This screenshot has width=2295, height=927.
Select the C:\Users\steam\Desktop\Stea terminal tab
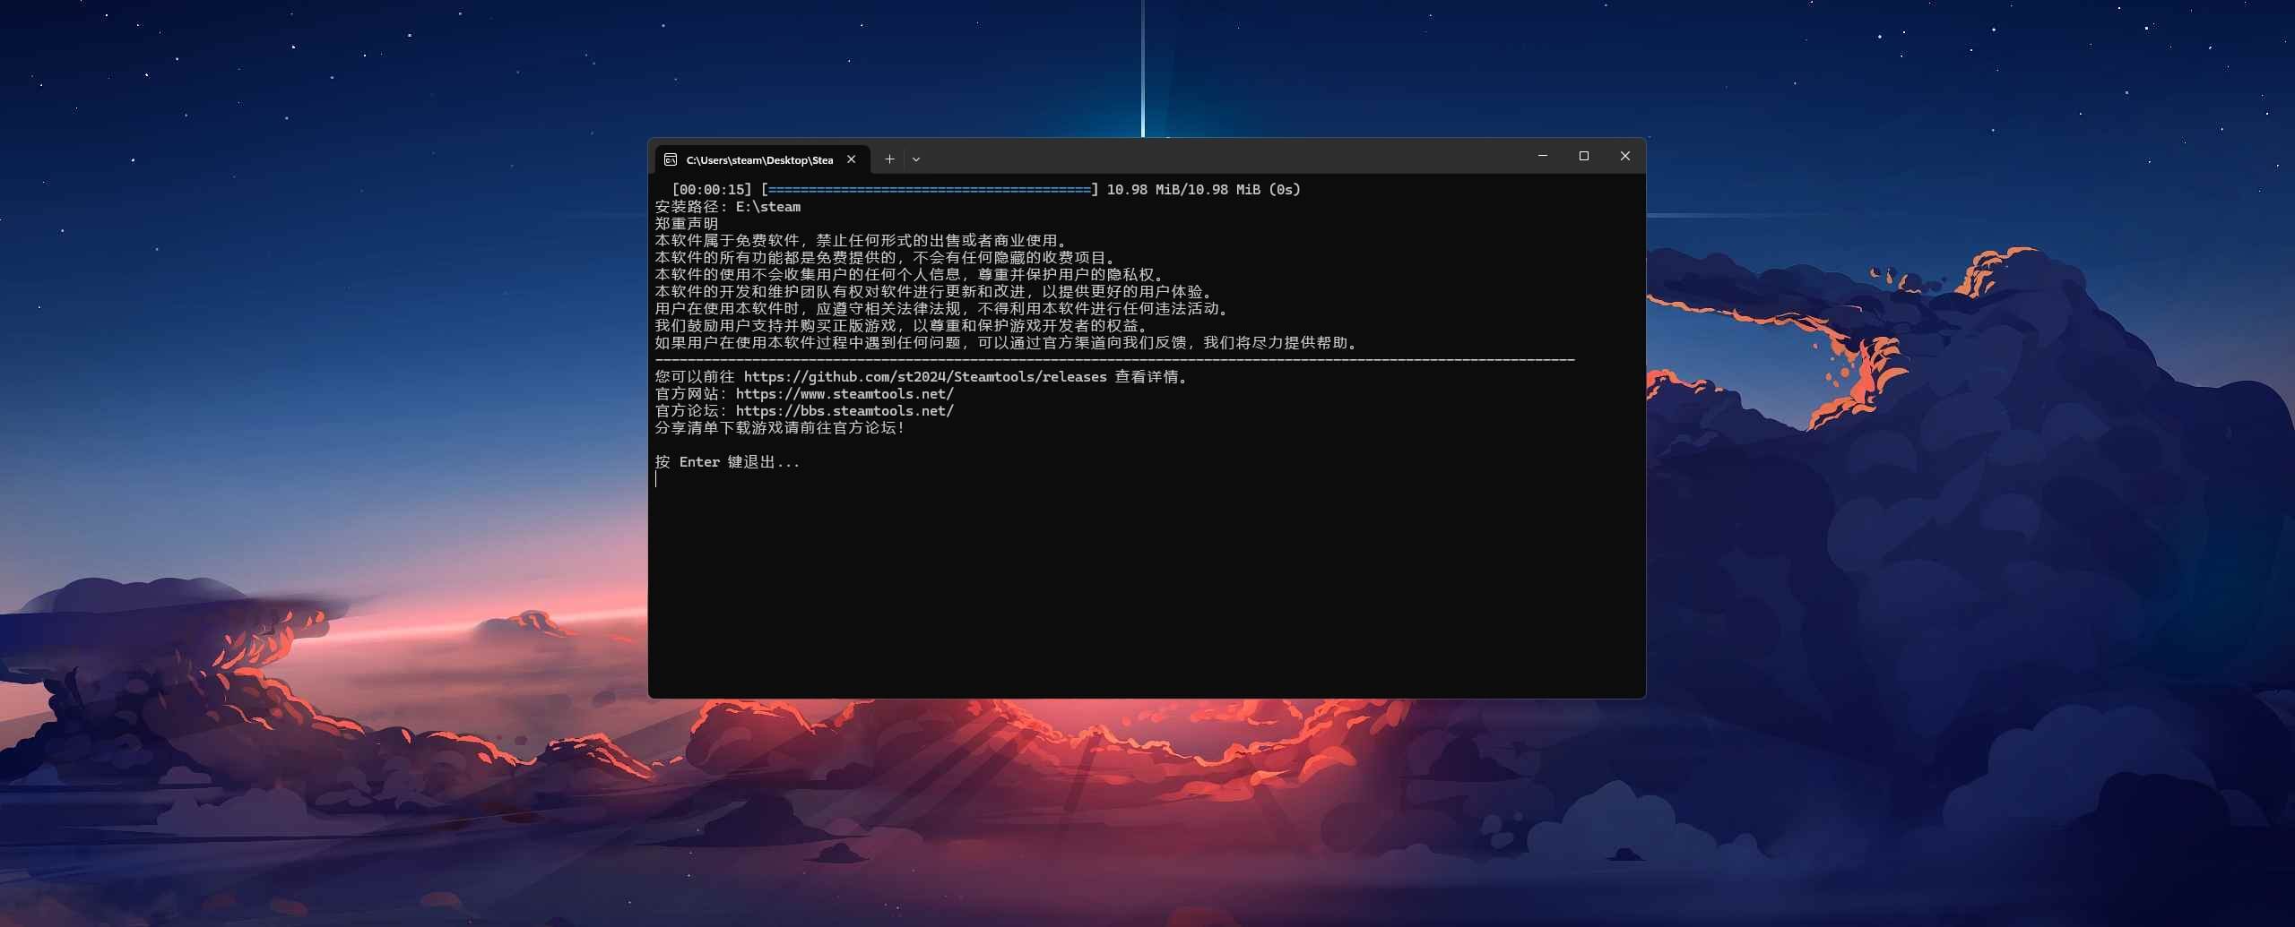pos(762,159)
